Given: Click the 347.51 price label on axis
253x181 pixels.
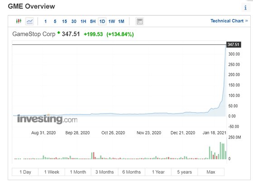Looking at the screenshot, I should [x=234, y=44].
